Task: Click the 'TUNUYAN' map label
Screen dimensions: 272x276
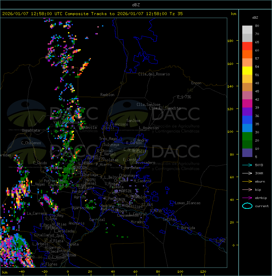Action: tap(69, 255)
